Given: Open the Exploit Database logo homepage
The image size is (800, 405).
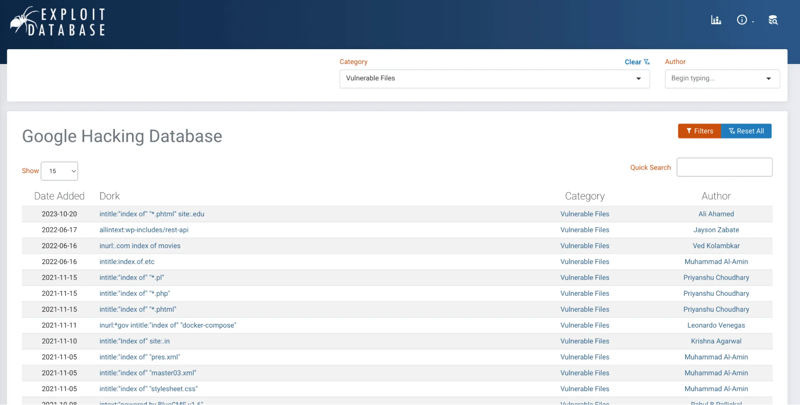Looking at the screenshot, I should pos(58,21).
